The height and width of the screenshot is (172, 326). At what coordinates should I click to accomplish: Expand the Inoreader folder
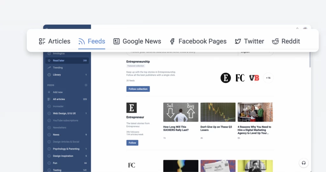(x=49, y=106)
